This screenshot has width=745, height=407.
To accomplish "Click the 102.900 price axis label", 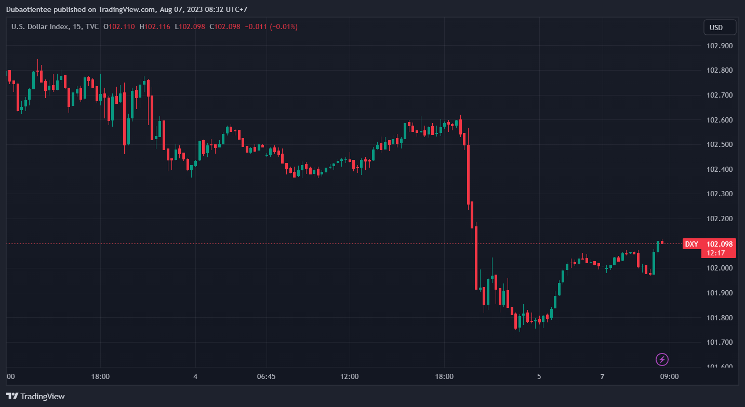I will [720, 46].
